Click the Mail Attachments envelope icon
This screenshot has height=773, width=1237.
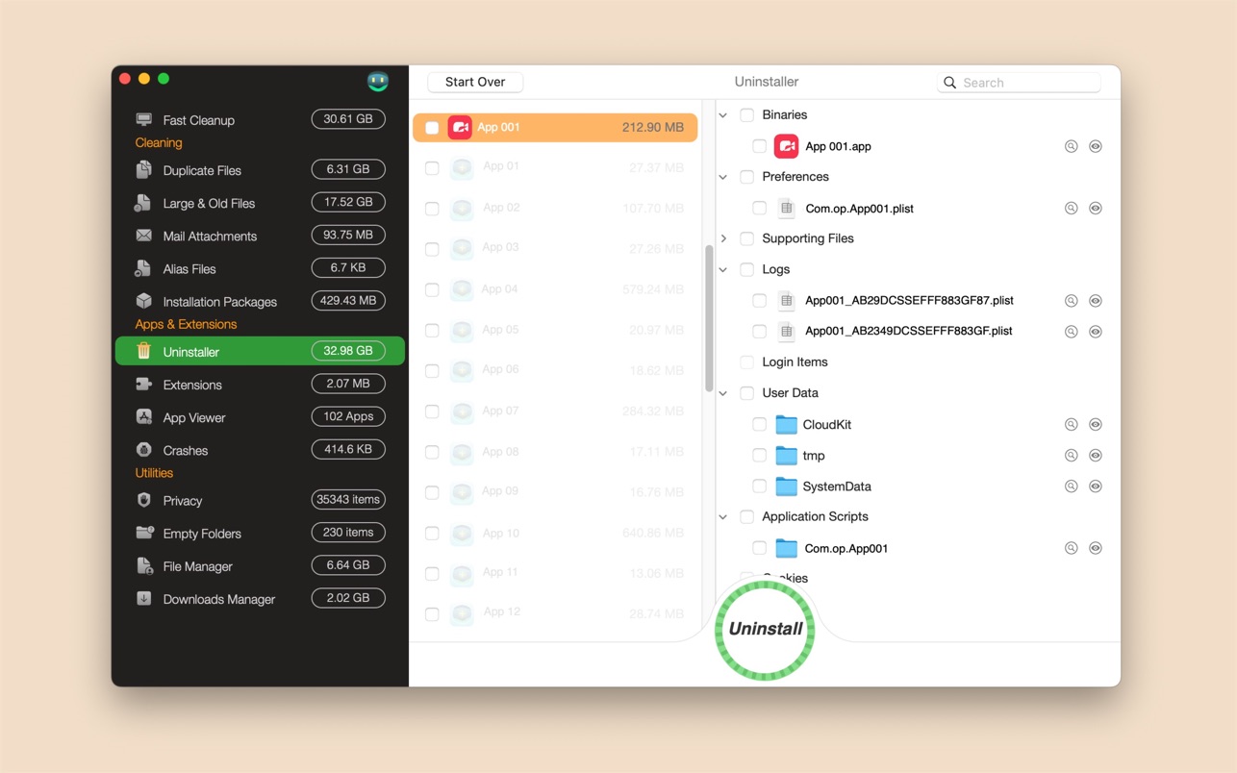[144, 236]
